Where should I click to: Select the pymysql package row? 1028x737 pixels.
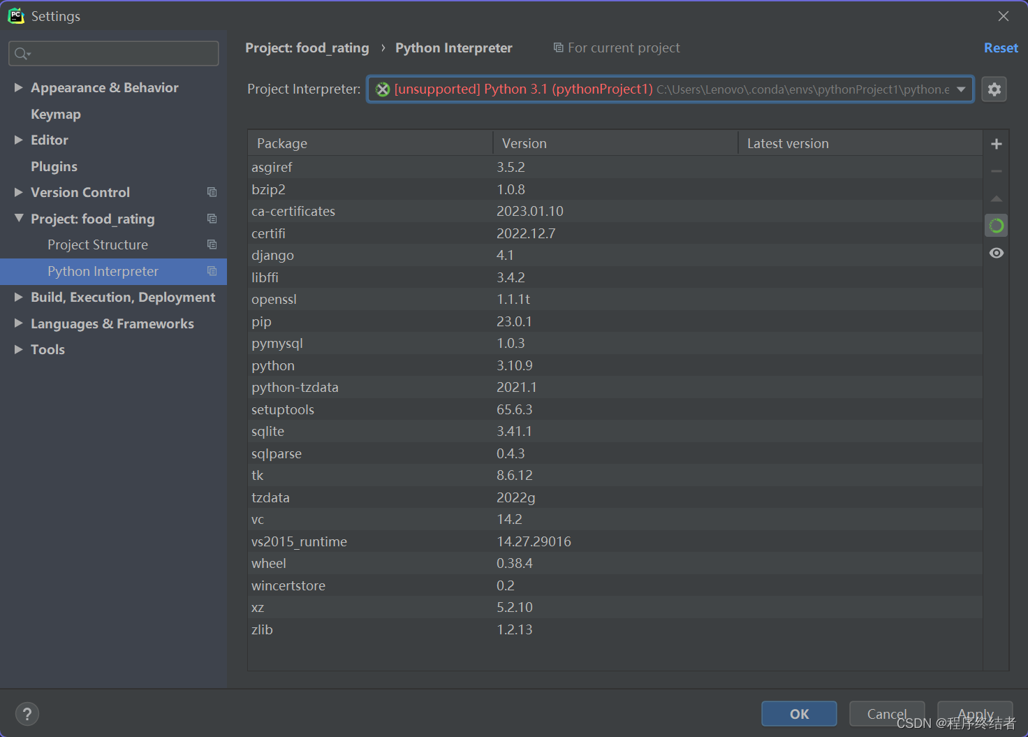pos(615,343)
